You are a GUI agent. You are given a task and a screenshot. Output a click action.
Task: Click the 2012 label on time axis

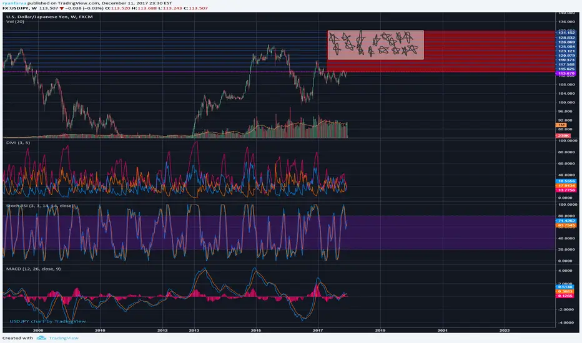click(x=162, y=330)
